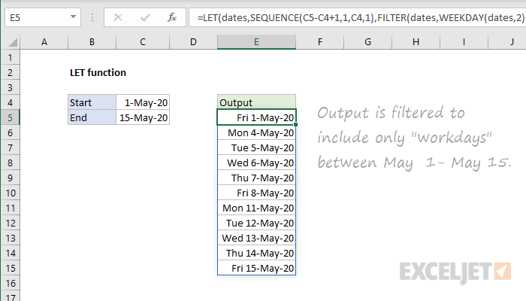
Task: Select cell containing 1-May-20 start date
Action: 143,102
